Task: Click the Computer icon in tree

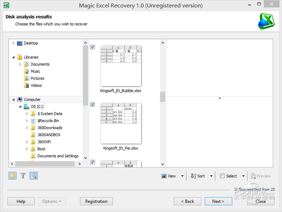Action: pos(20,100)
